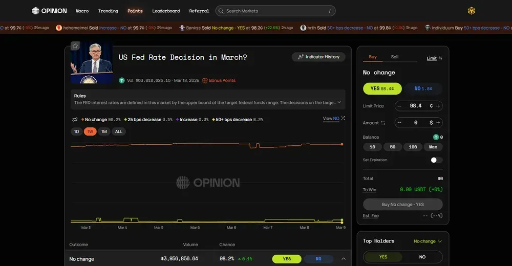Click the orange chart endpoint marker
Screen dimensions: 512x266
(x=342, y=144)
